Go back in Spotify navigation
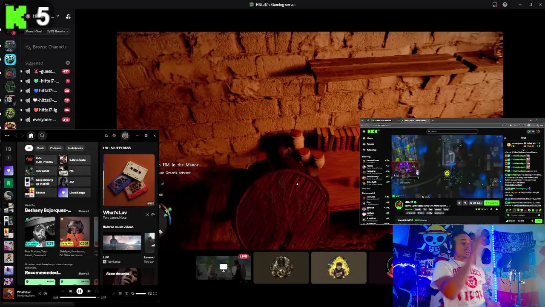545x307 pixels. pos(17,136)
